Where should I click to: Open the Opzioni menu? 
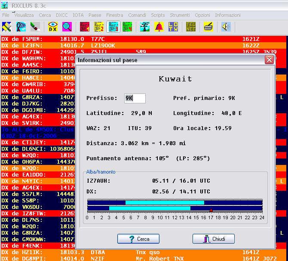[202, 15]
